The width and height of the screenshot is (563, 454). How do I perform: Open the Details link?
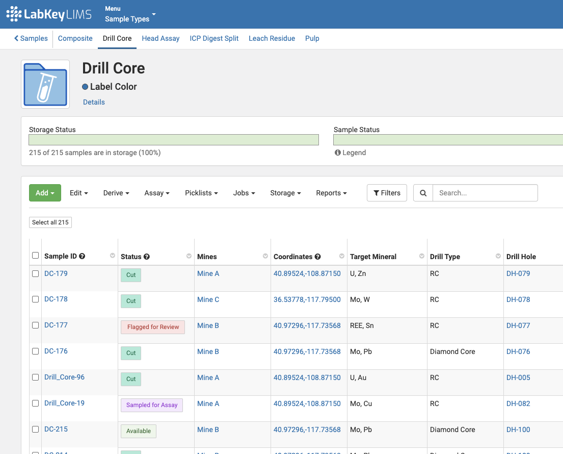(x=94, y=102)
